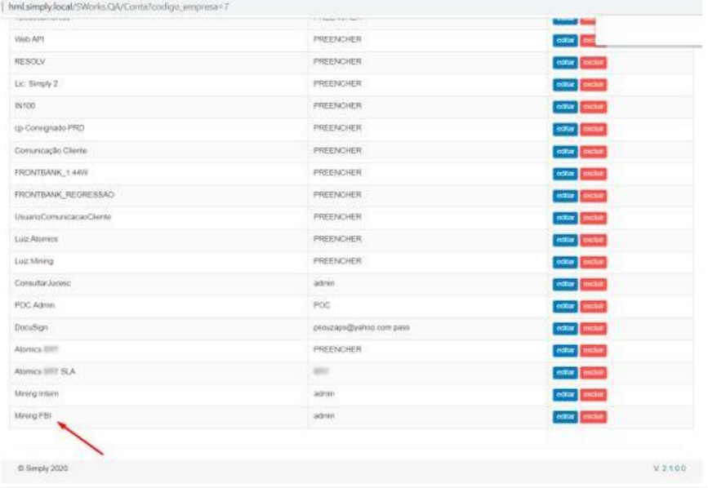Click the Lic. Simply 2 name
The width and height of the screenshot is (708, 488).
pyautogui.click(x=36, y=83)
